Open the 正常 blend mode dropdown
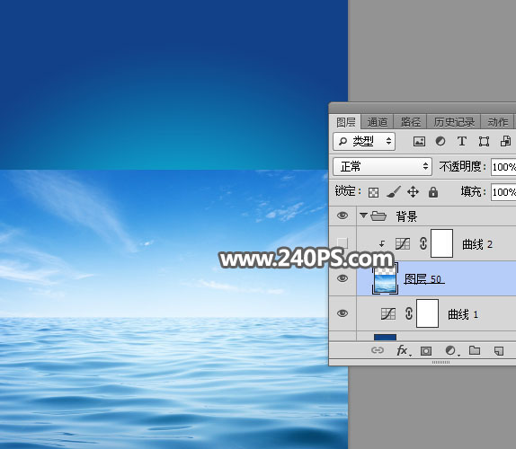This screenshot has height=449, width=516. [x=382, y=166]
